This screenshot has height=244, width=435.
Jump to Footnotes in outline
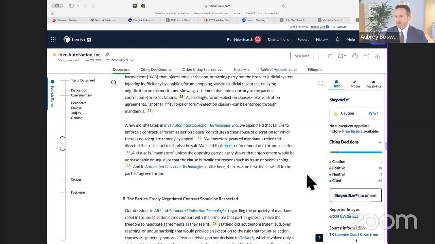pyautogui.click(x=78, y=192)
